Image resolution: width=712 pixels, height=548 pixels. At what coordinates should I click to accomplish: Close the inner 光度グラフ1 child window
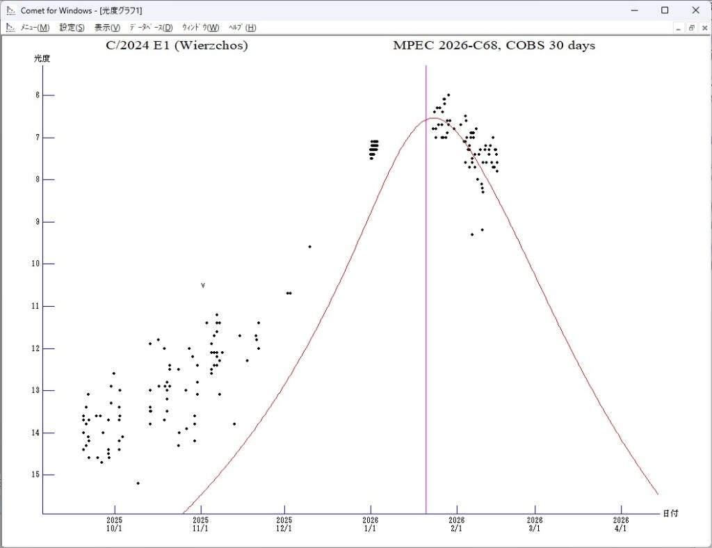click(x=704, y=27)
